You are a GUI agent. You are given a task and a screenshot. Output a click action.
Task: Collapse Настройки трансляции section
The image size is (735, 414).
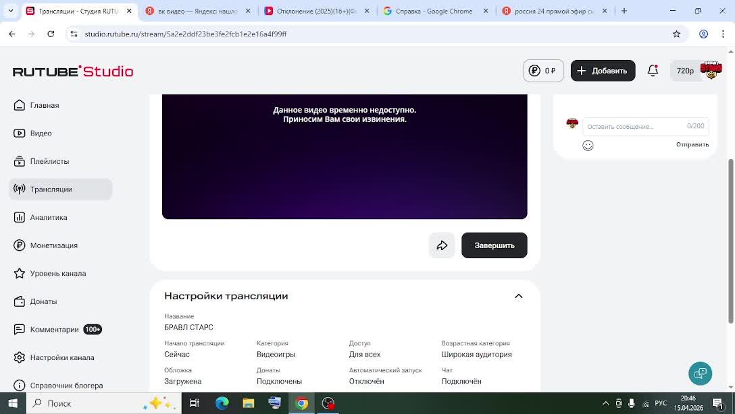click(x=518, y=296)
